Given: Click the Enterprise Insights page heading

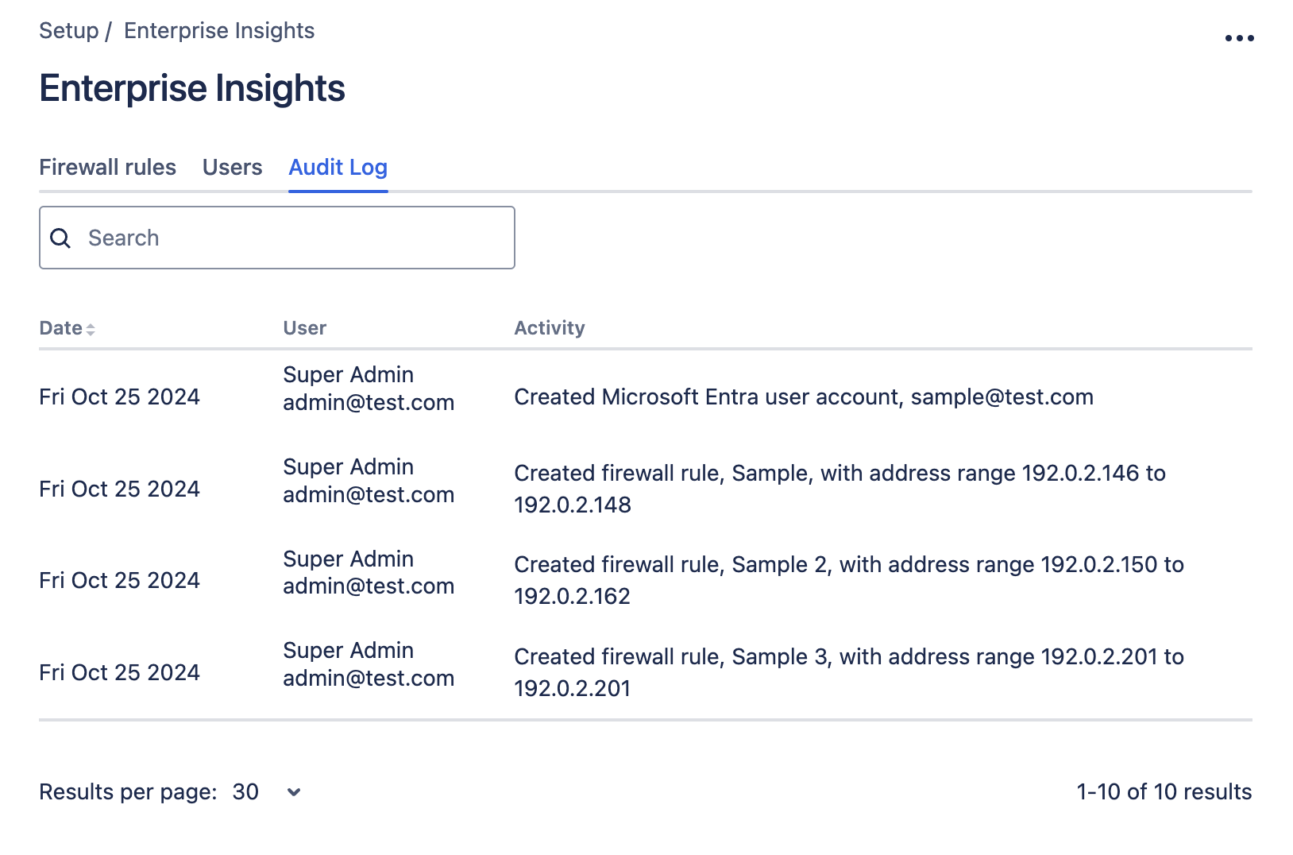Looking at the screenshot, I should point(192,88).
